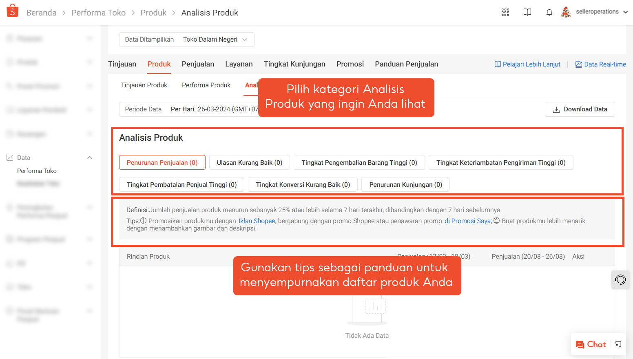Expand Chat into a new window
The image size is (633, 359).
click(618, 344)
